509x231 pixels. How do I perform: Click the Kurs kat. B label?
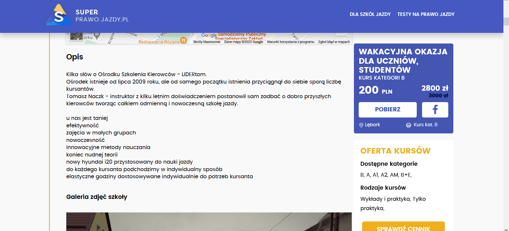[425, 125]
